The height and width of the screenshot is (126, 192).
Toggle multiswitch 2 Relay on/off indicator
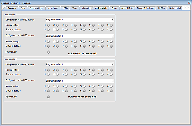point(48,97)
